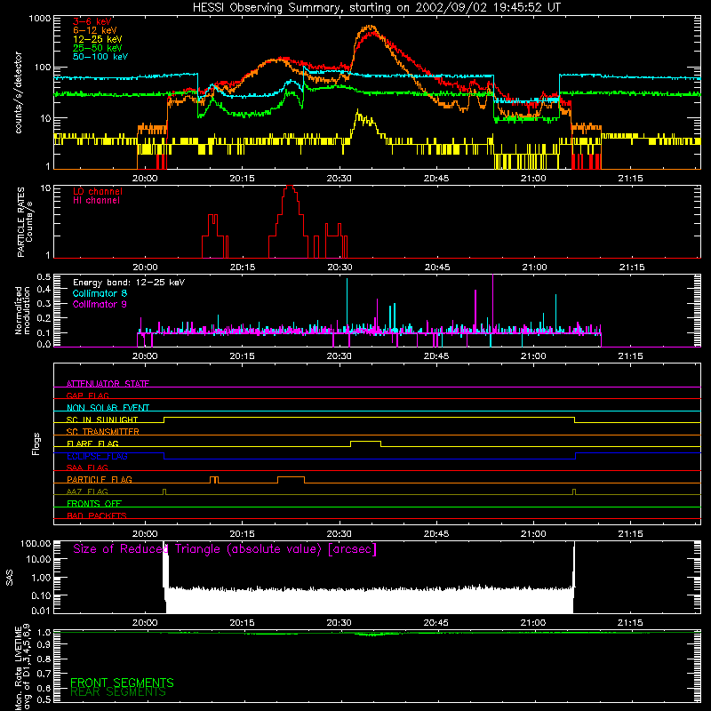Click the 21:00 label under the particle rates plot
Screen dimensions: 711x711
coord(534,268)
